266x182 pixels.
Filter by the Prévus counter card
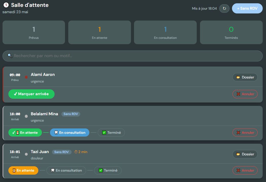pyautogui.click(x=34, y=32)
